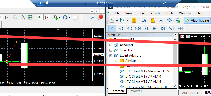Screen dimensions: 211x96
Task: Select the M15 timeframe
Action: click(129, 28)
